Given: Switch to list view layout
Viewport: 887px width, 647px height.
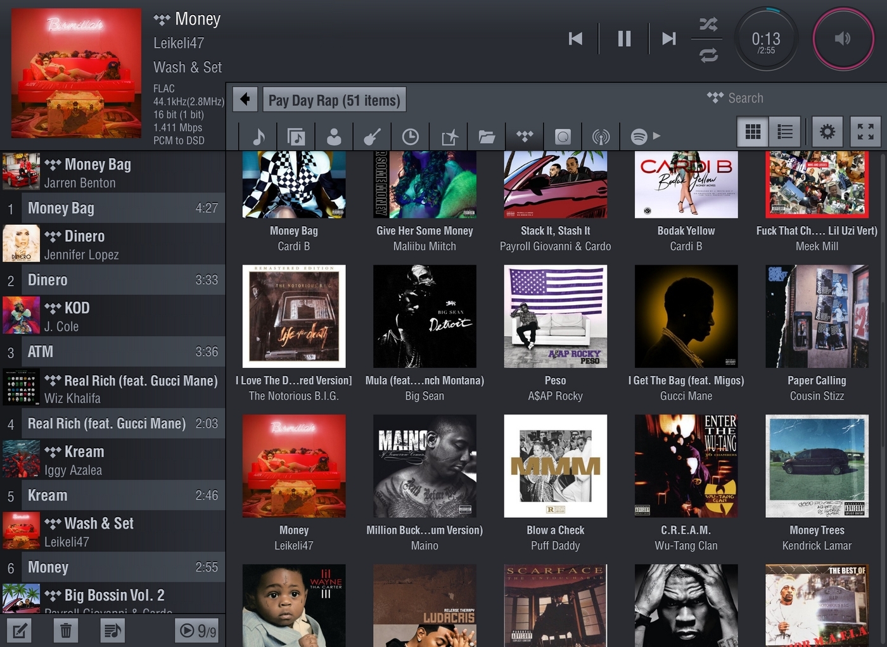Looking at the screenshot, I should [785, 132].
